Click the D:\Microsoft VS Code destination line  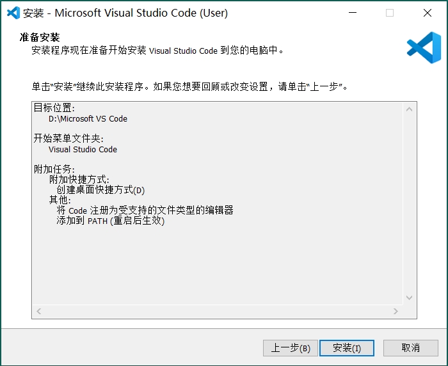pyautogui.click(x=88, y=119)
